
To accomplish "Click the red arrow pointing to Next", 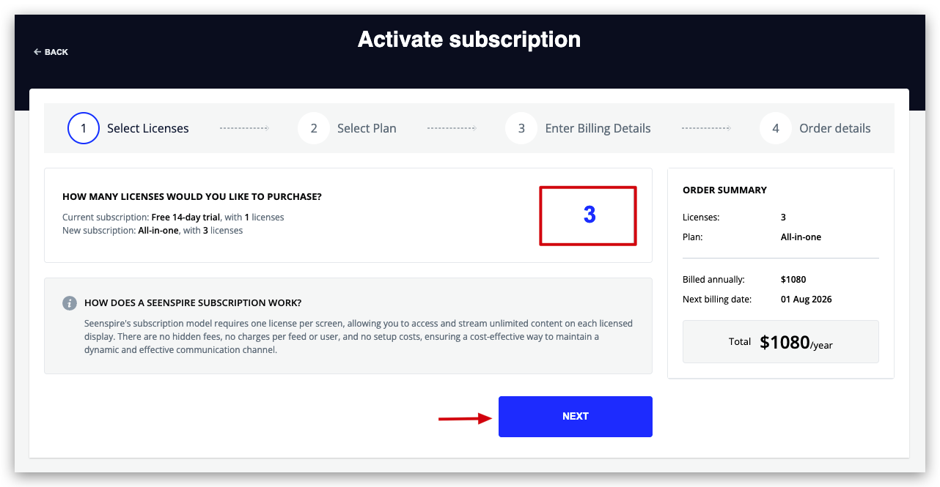I will pos(465,418).
